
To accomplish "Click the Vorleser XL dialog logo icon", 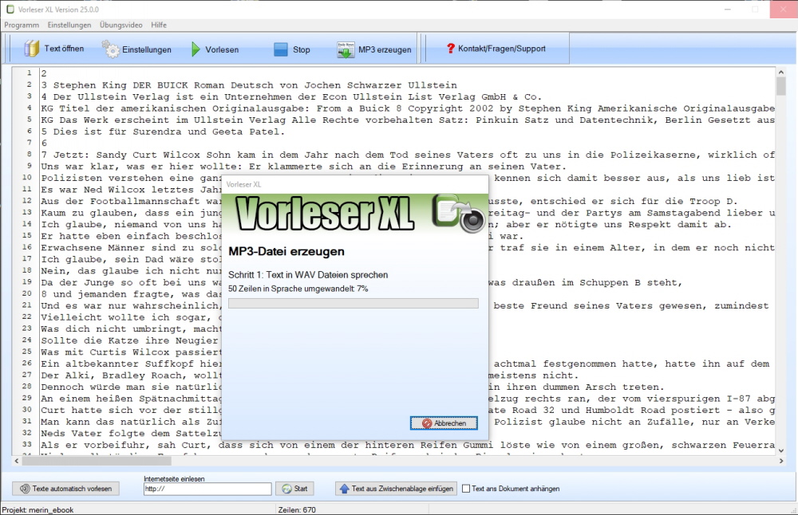I will coord(459,213).
